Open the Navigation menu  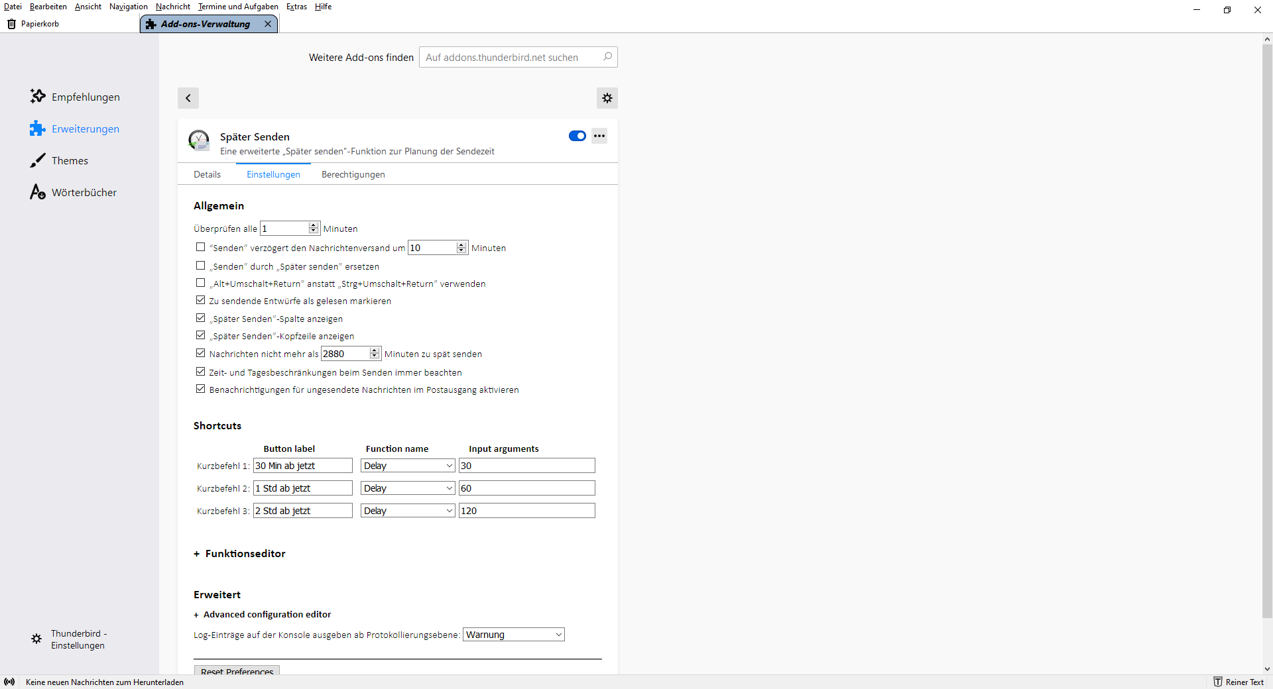(129, 7)
